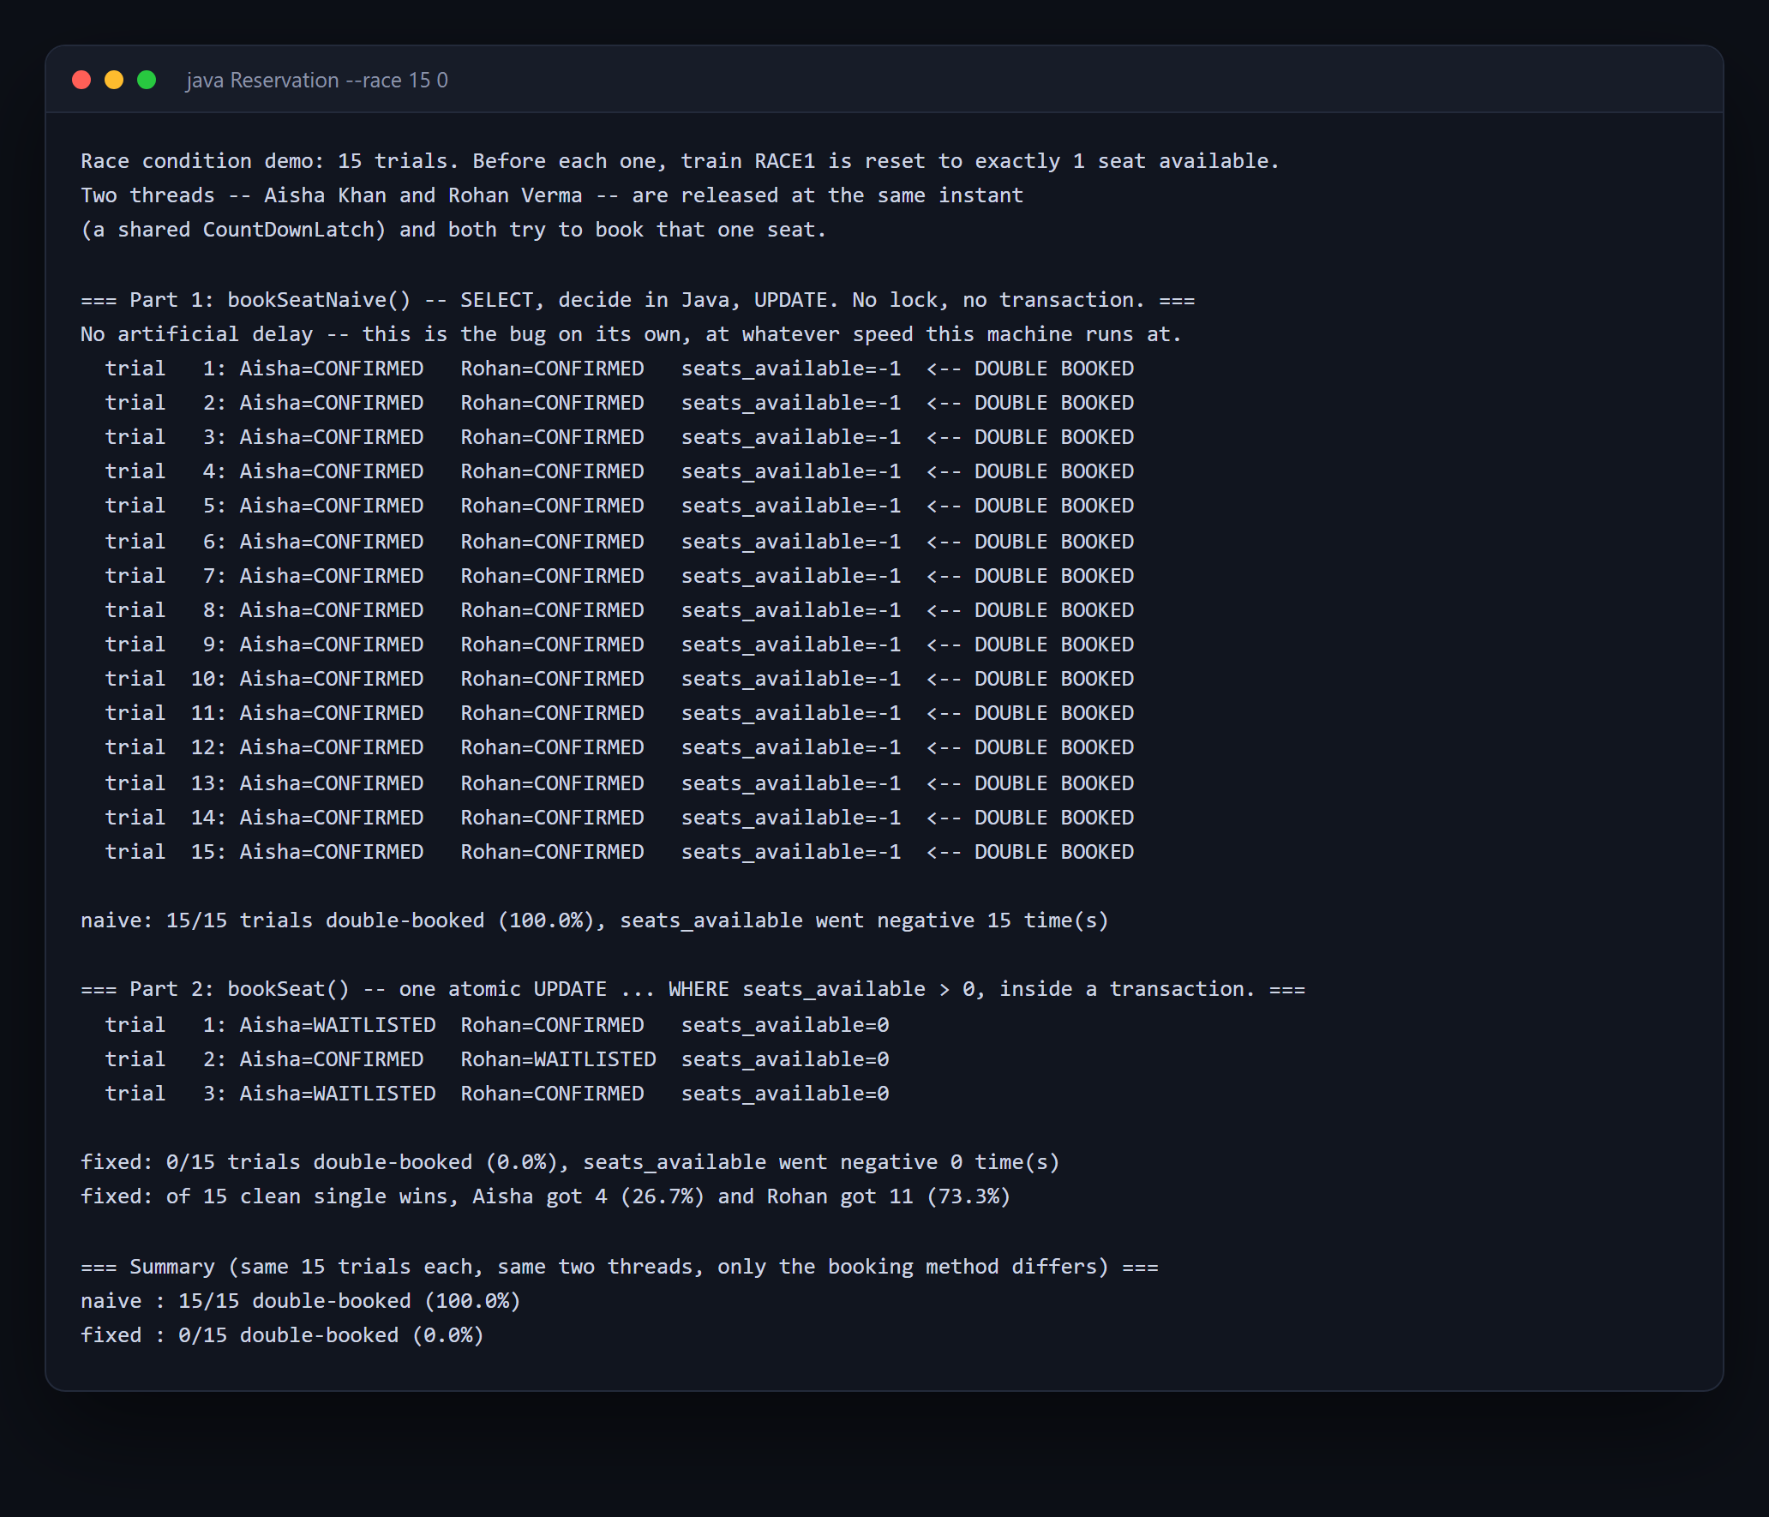Click 'Rohan=CONFIRMED' on naive trial 8
Image resolution: width=1769 pixels, height=1517 pixels.
[x=552, y=610]
